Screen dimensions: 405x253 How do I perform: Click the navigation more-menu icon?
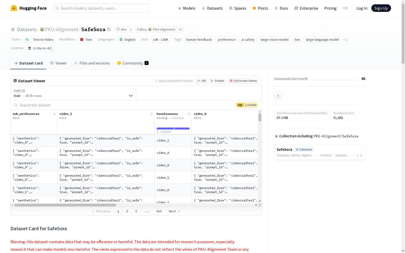(345, 8)
